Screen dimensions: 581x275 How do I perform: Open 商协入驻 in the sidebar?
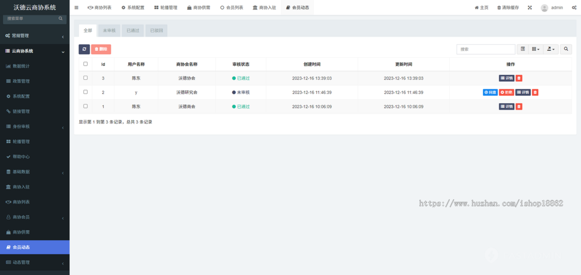[35, 187]
